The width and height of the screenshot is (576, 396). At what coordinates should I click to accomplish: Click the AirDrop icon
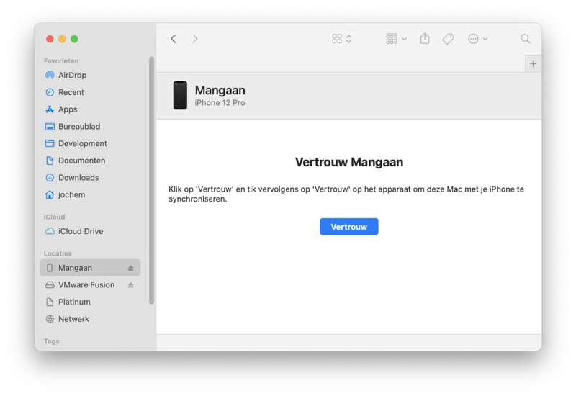[x=50, y=75]
